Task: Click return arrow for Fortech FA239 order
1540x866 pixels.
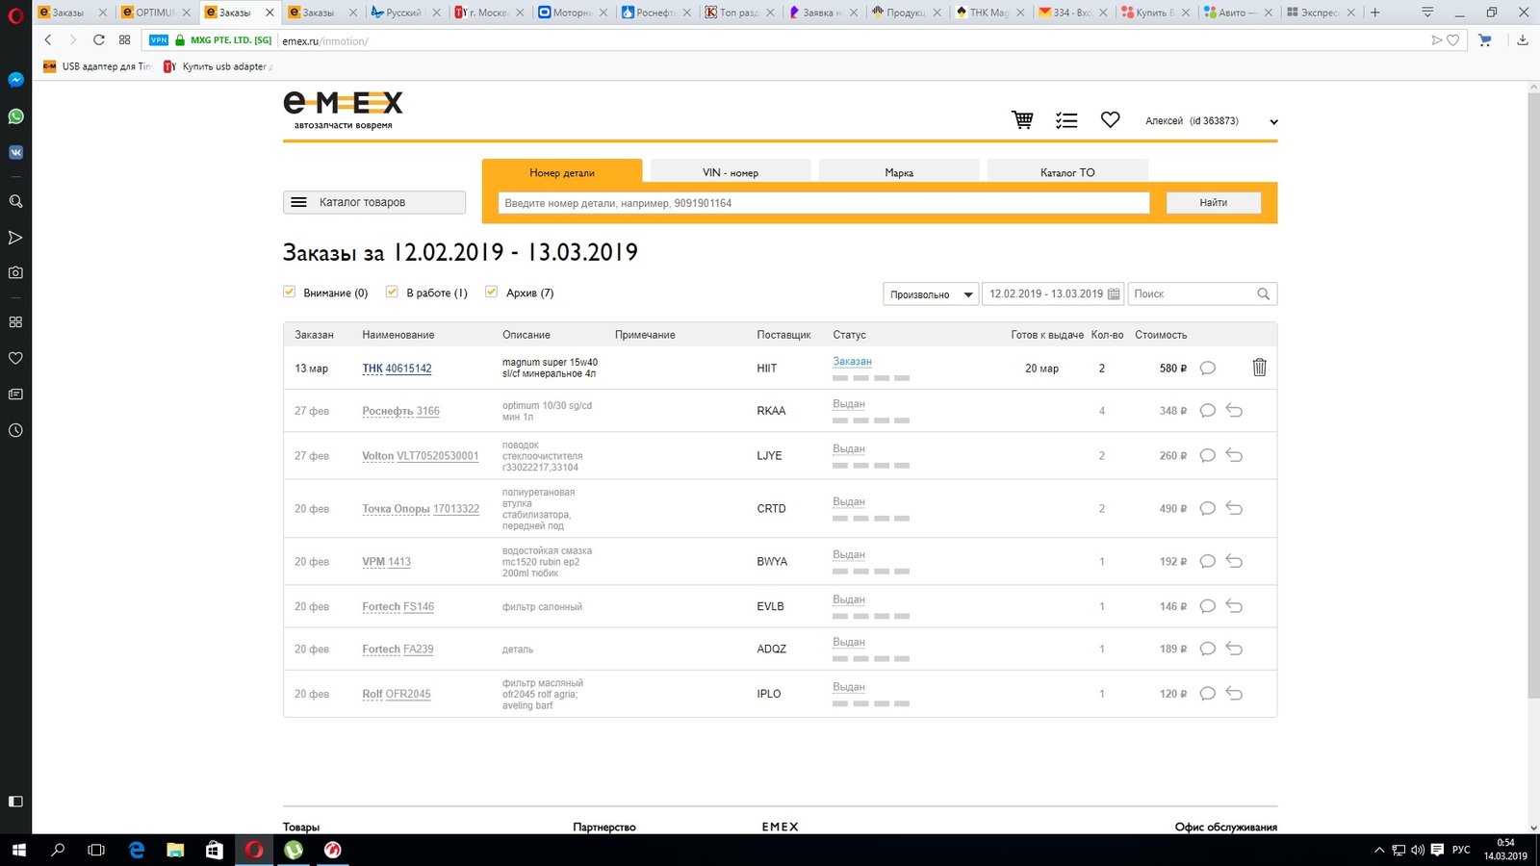Action: (1235, 649)
